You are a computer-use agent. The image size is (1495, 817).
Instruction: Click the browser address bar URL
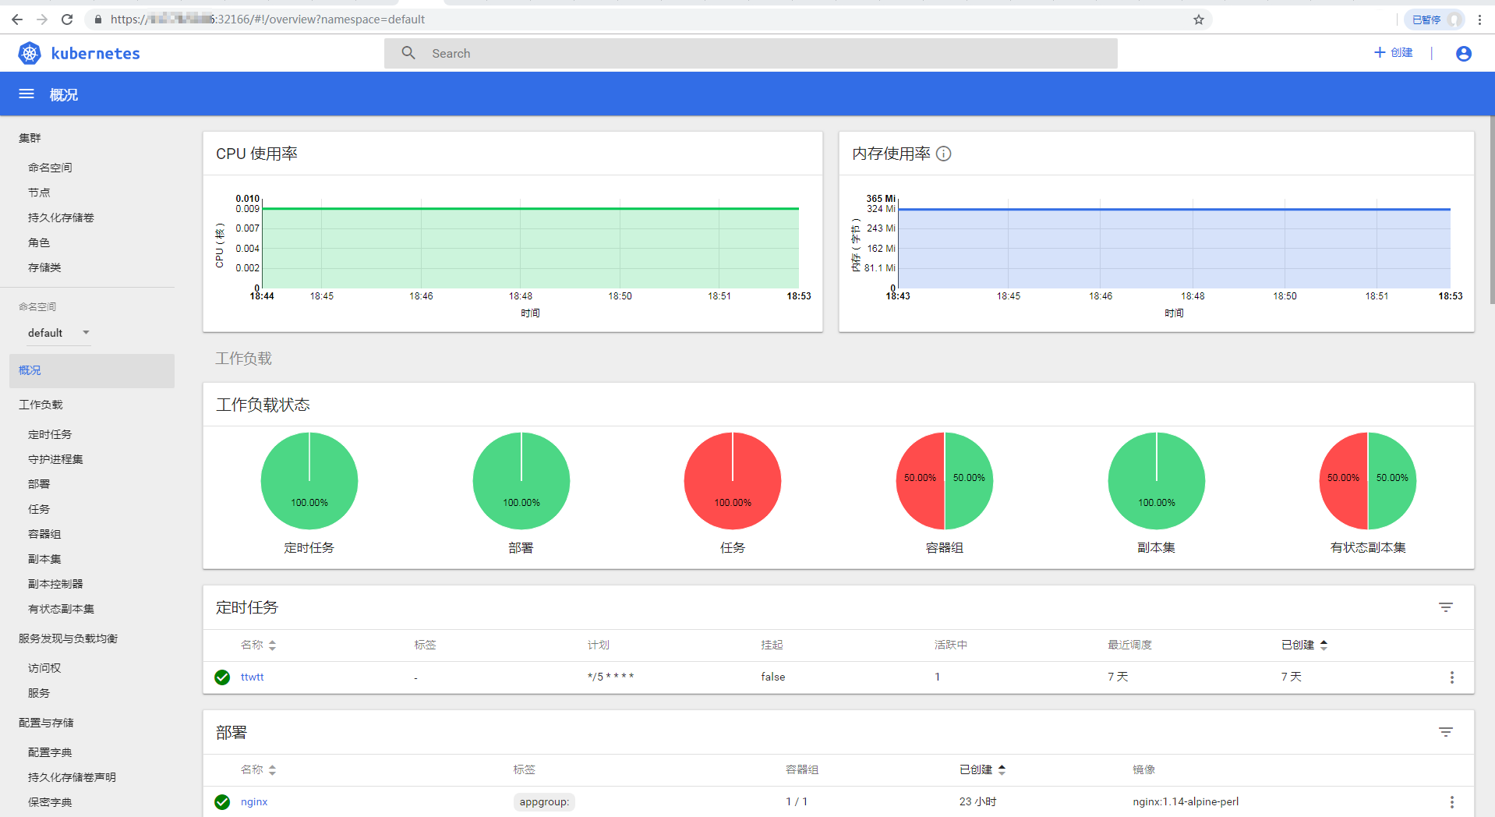point(267,19)
